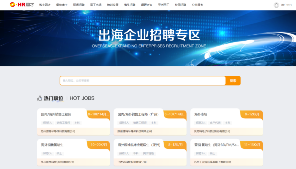Click the 猎头招聘 navigation item
The width and height of the screenshot is (296, 169).
click(130, 5)
